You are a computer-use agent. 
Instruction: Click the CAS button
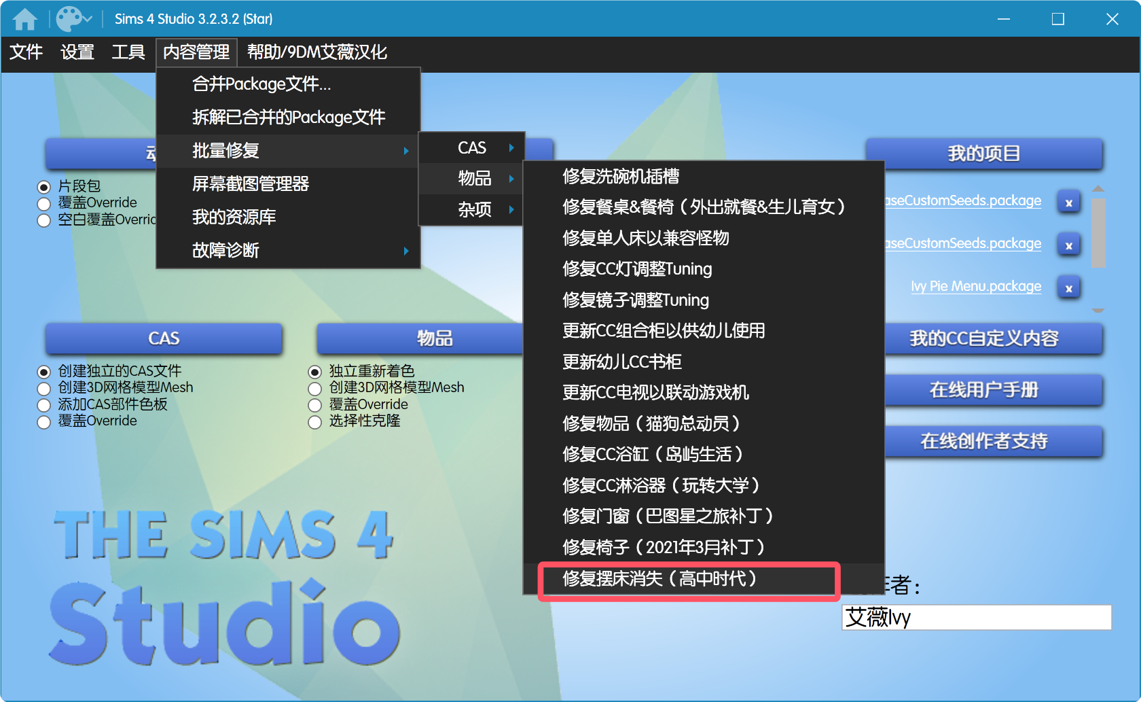click(164, 338)
